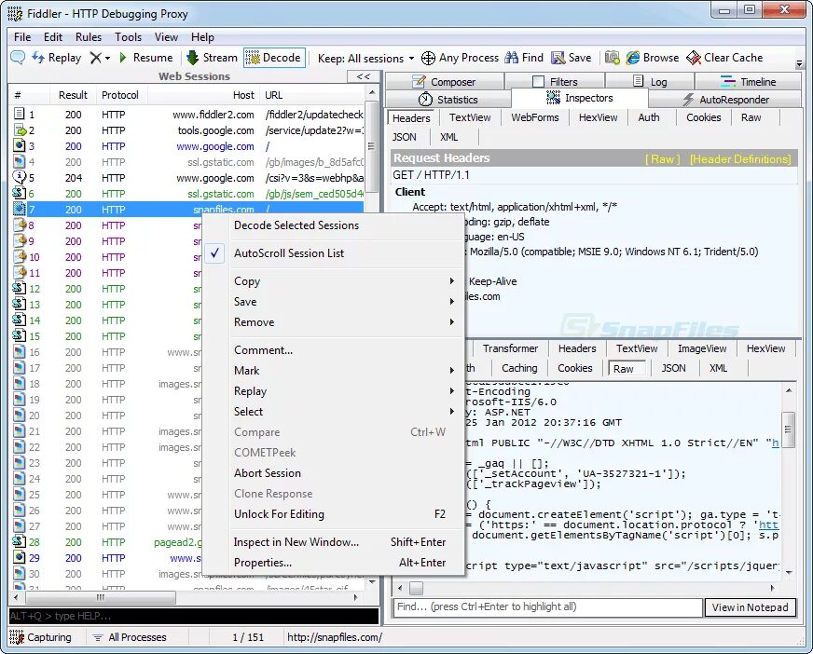The height and width of the screenshot is (654, 813).
Task: Open the Rules menu
Action: (x=89, y=37)
